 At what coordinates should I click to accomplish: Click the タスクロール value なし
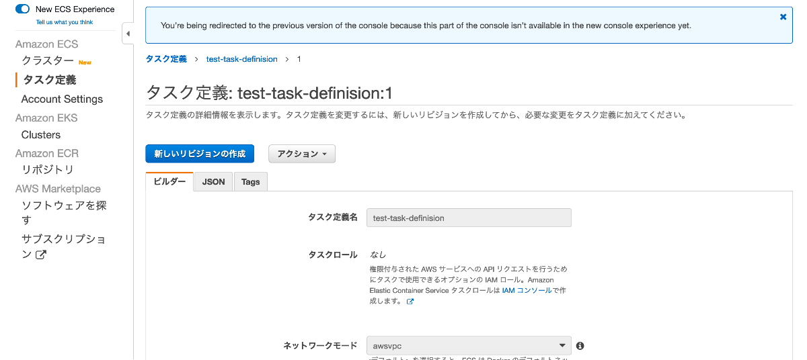pyautogui.click(x=378, y=255)
